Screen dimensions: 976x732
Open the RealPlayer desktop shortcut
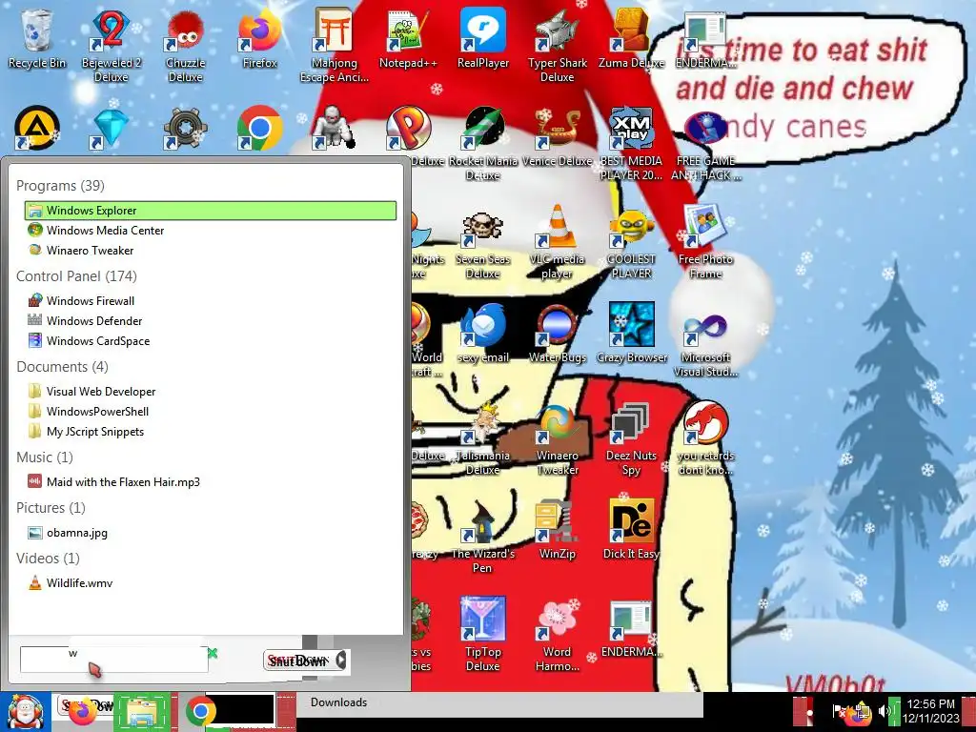coord(483,37)
